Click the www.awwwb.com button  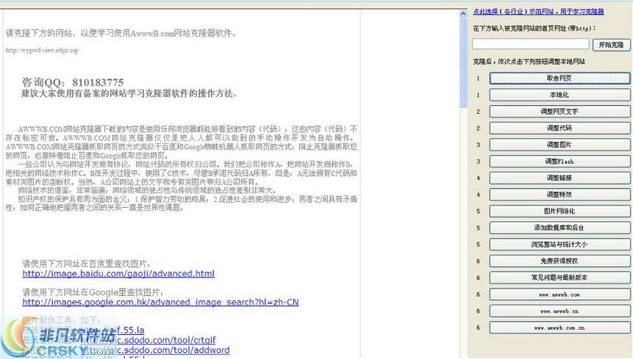click(x=559, y=294)
